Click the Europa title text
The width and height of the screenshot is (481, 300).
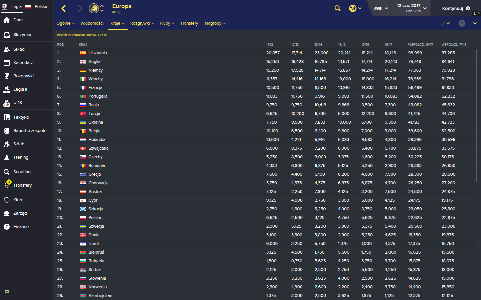pos(122,6)
